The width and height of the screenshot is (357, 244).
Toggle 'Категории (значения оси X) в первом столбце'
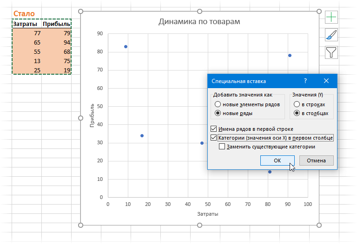(x=213, y=138)
